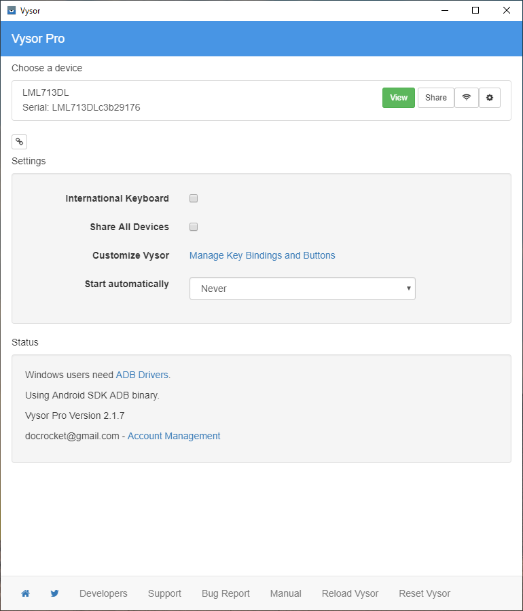Click Vysor app icon in title bar
Image resolution: width=523 pixels, height=611 pixels.
tap(11, 10)
